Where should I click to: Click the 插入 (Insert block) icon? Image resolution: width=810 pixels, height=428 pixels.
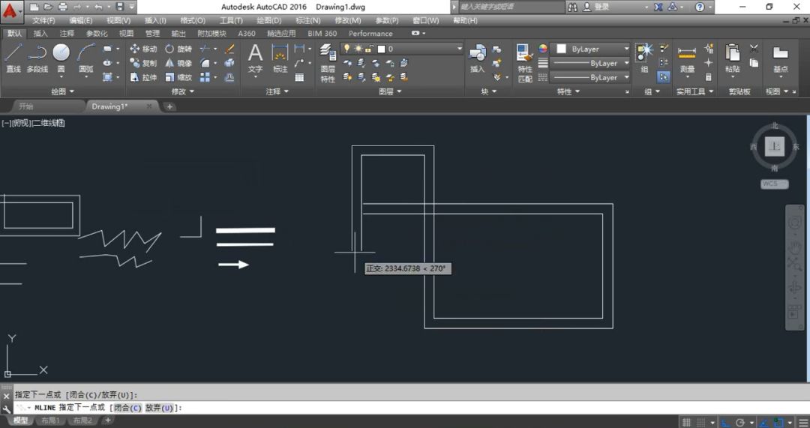point(477,58)
